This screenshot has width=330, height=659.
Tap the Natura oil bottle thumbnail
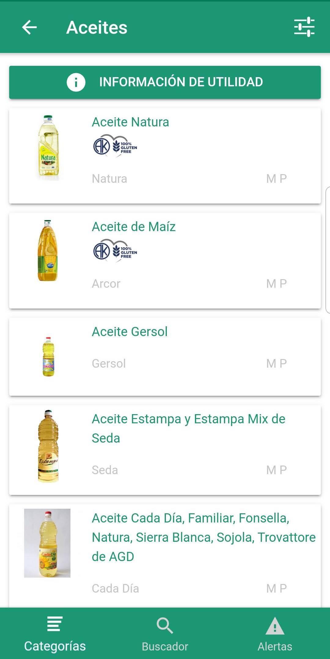click(x=48, y=148)
